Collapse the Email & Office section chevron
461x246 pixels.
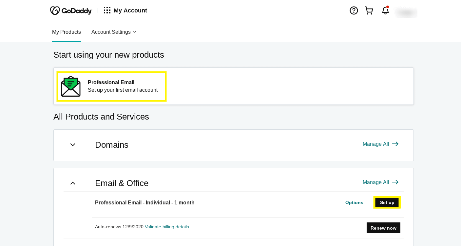[x=73, y=183]
